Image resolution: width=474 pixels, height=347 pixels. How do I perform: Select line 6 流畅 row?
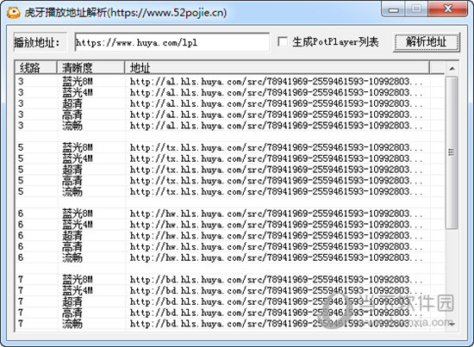[x=230, y=257]
